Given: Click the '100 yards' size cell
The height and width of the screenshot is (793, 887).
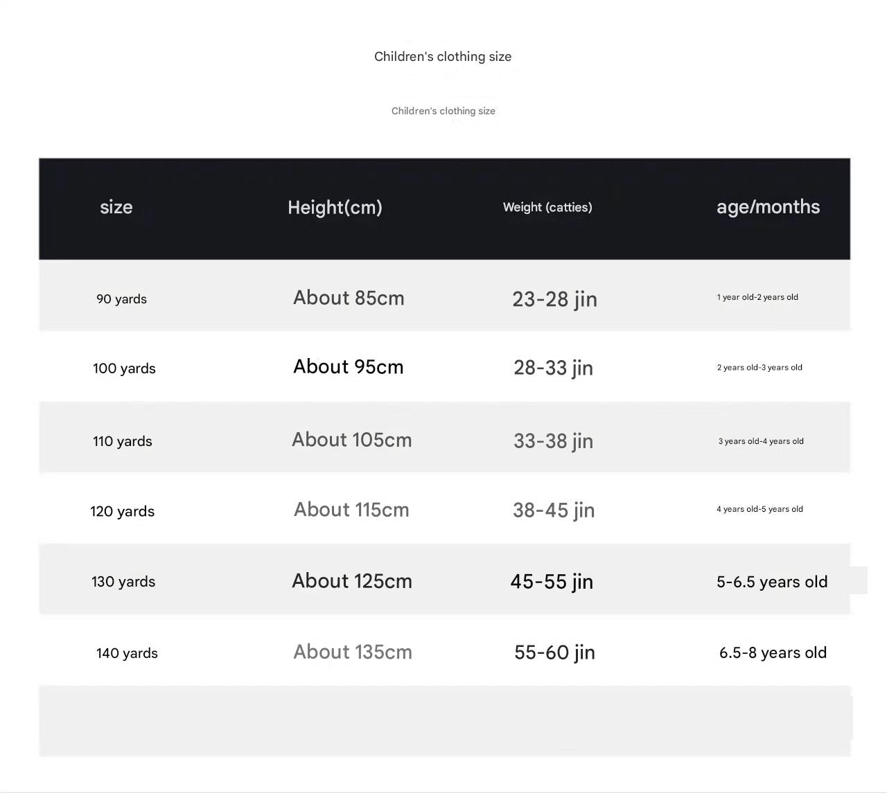Looking at the screenshot, I should coord(125,368).
